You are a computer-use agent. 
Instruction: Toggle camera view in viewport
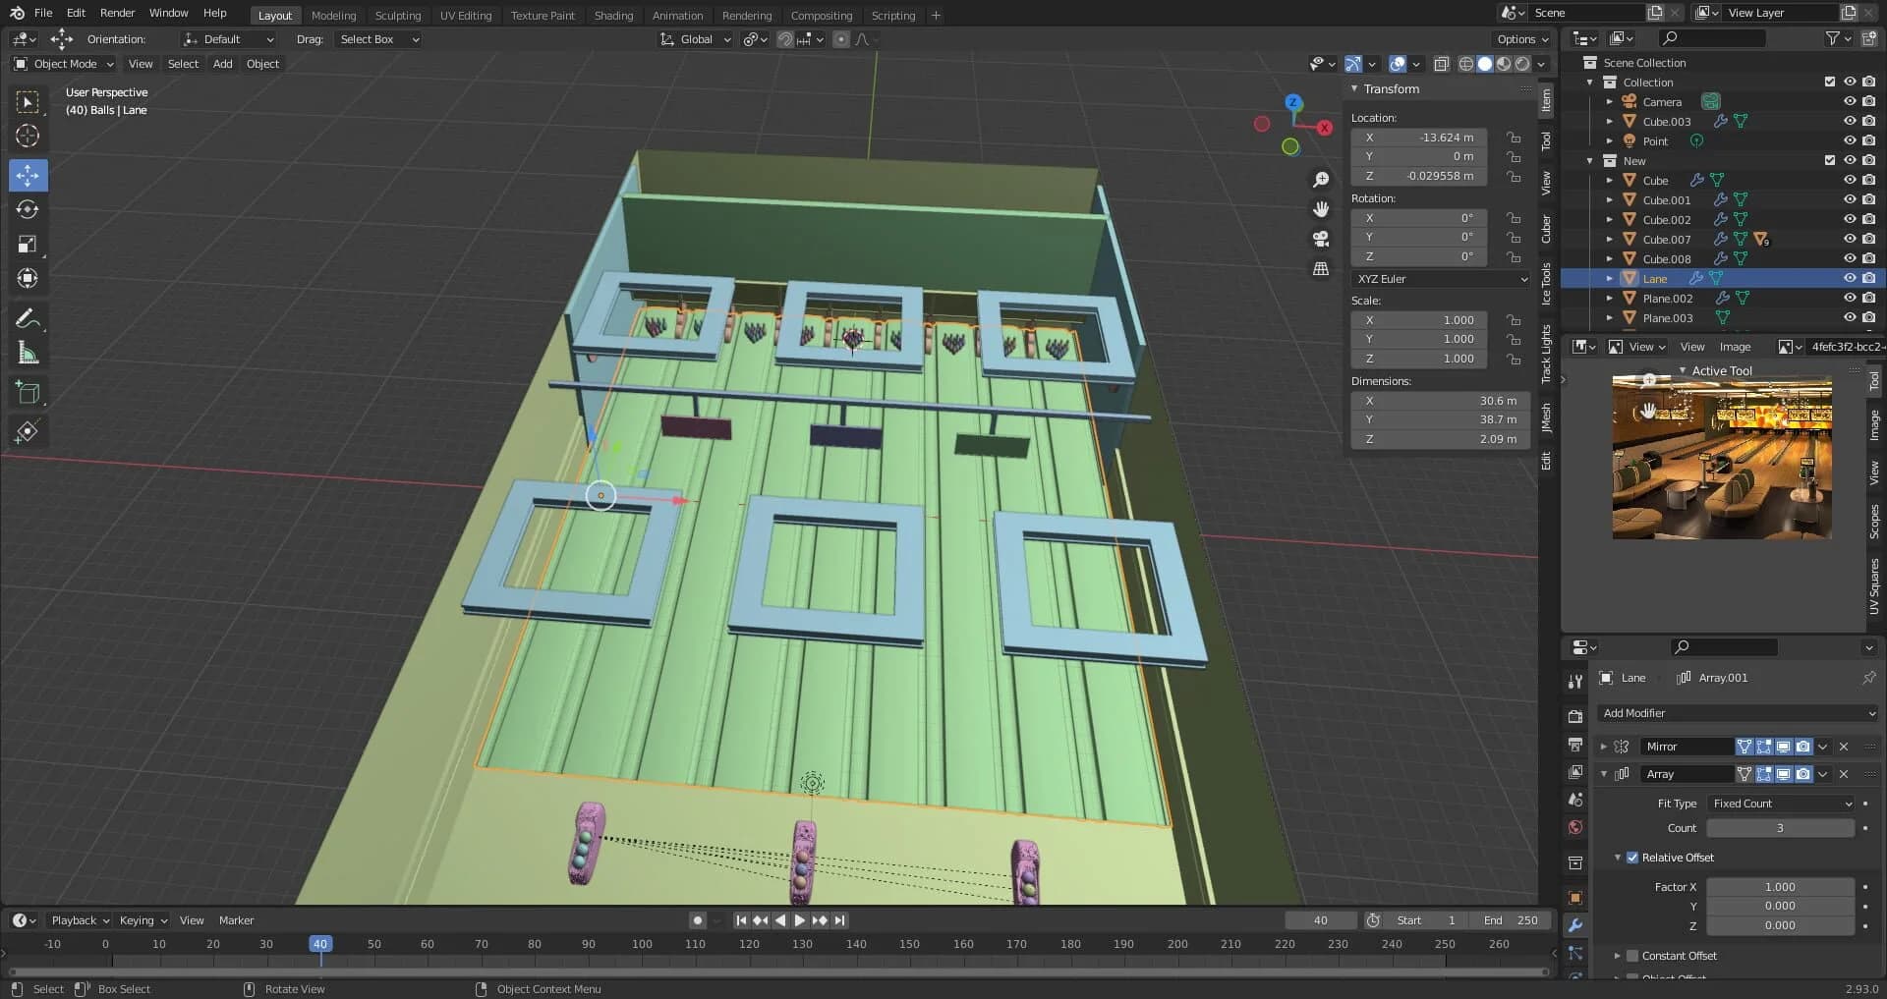point(1321,239)
